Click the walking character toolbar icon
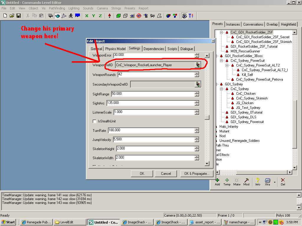Viewport: 302px width, 226px height. [70, 16]
